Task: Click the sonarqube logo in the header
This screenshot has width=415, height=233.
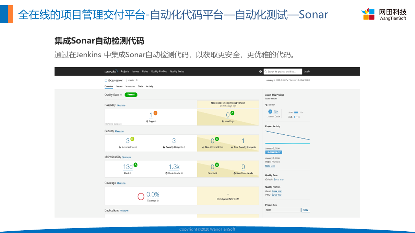Action: click(x=111, y=71)
